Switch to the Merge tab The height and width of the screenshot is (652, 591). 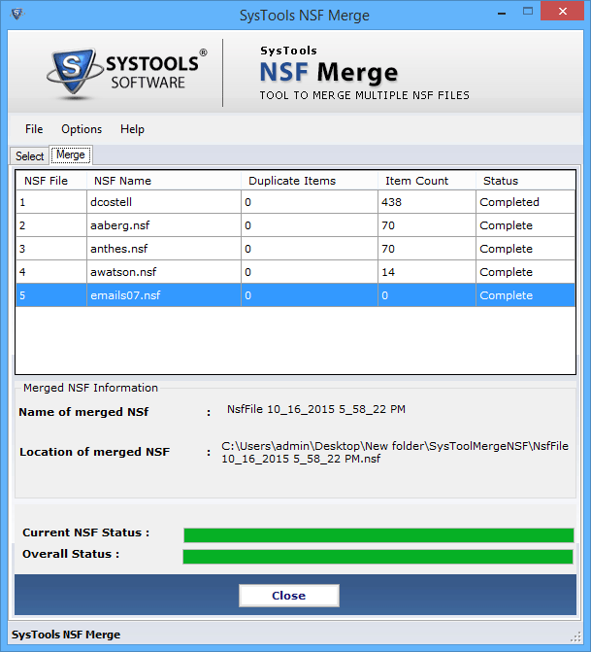coord(71,155)
